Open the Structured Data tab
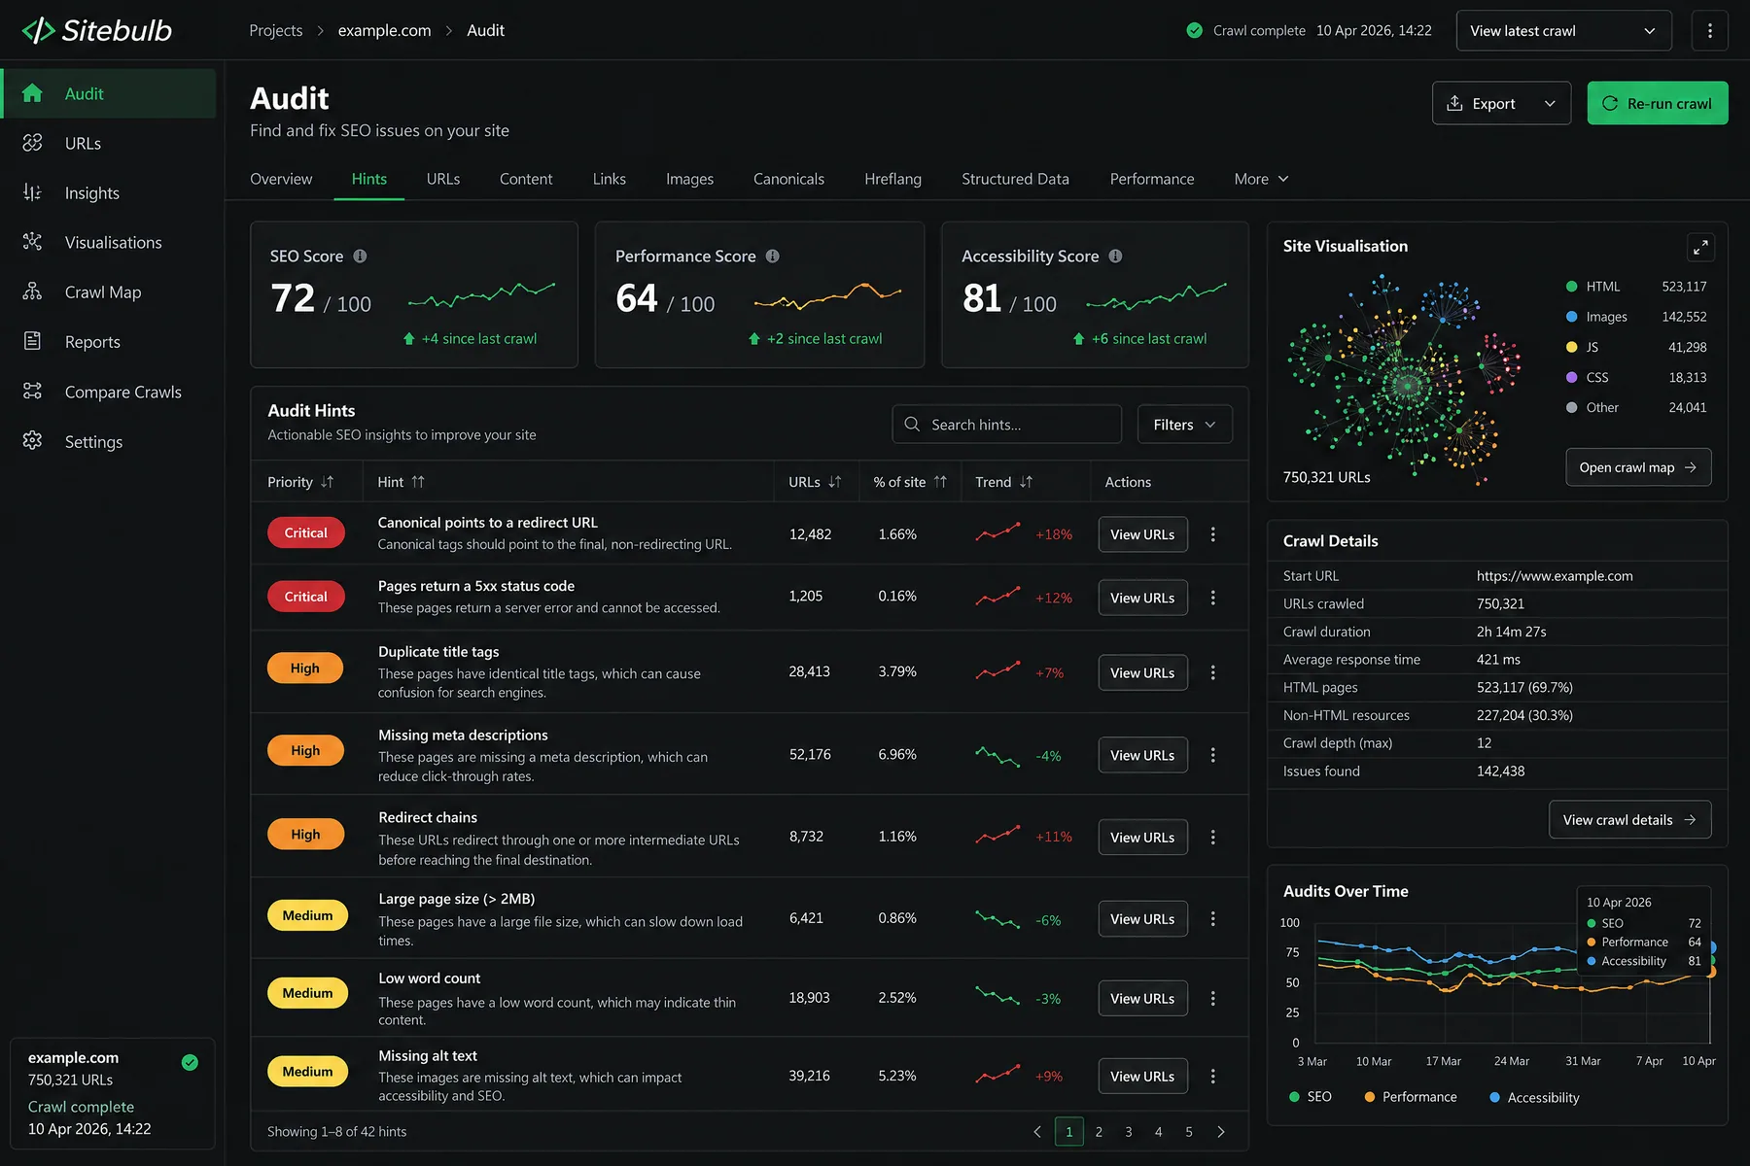The image size is (1750, 1166). tap(1015, 179)
